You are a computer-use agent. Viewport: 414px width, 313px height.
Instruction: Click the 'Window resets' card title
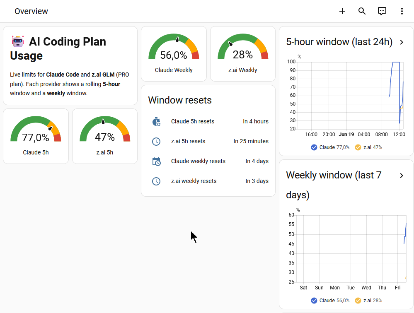180,100
